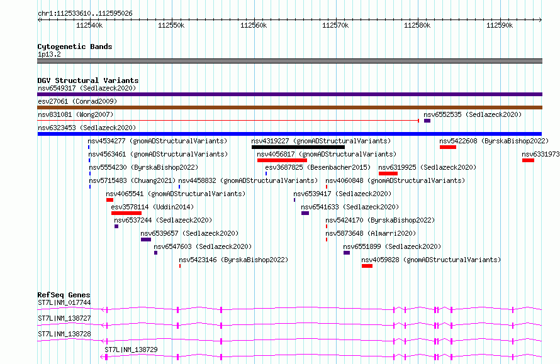Open the nsv5873648 (Almarri2020) label
The image size is (560, 364).
point(371,233)
